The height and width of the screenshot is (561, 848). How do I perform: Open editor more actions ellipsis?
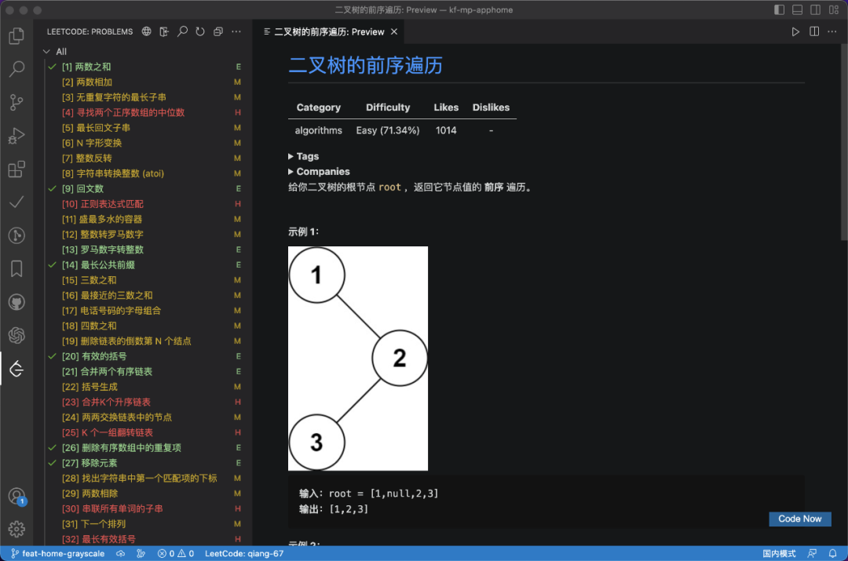pos(832,31)
